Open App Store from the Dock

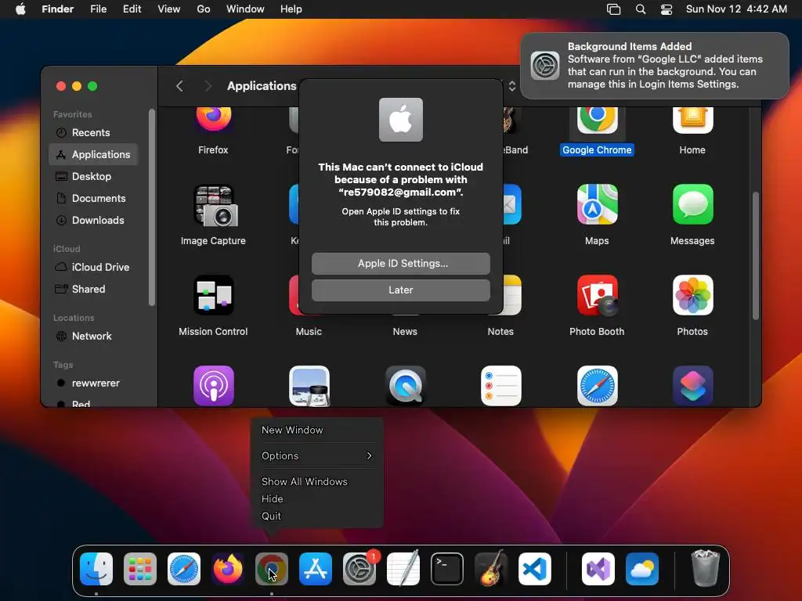(x=316, y=569)
